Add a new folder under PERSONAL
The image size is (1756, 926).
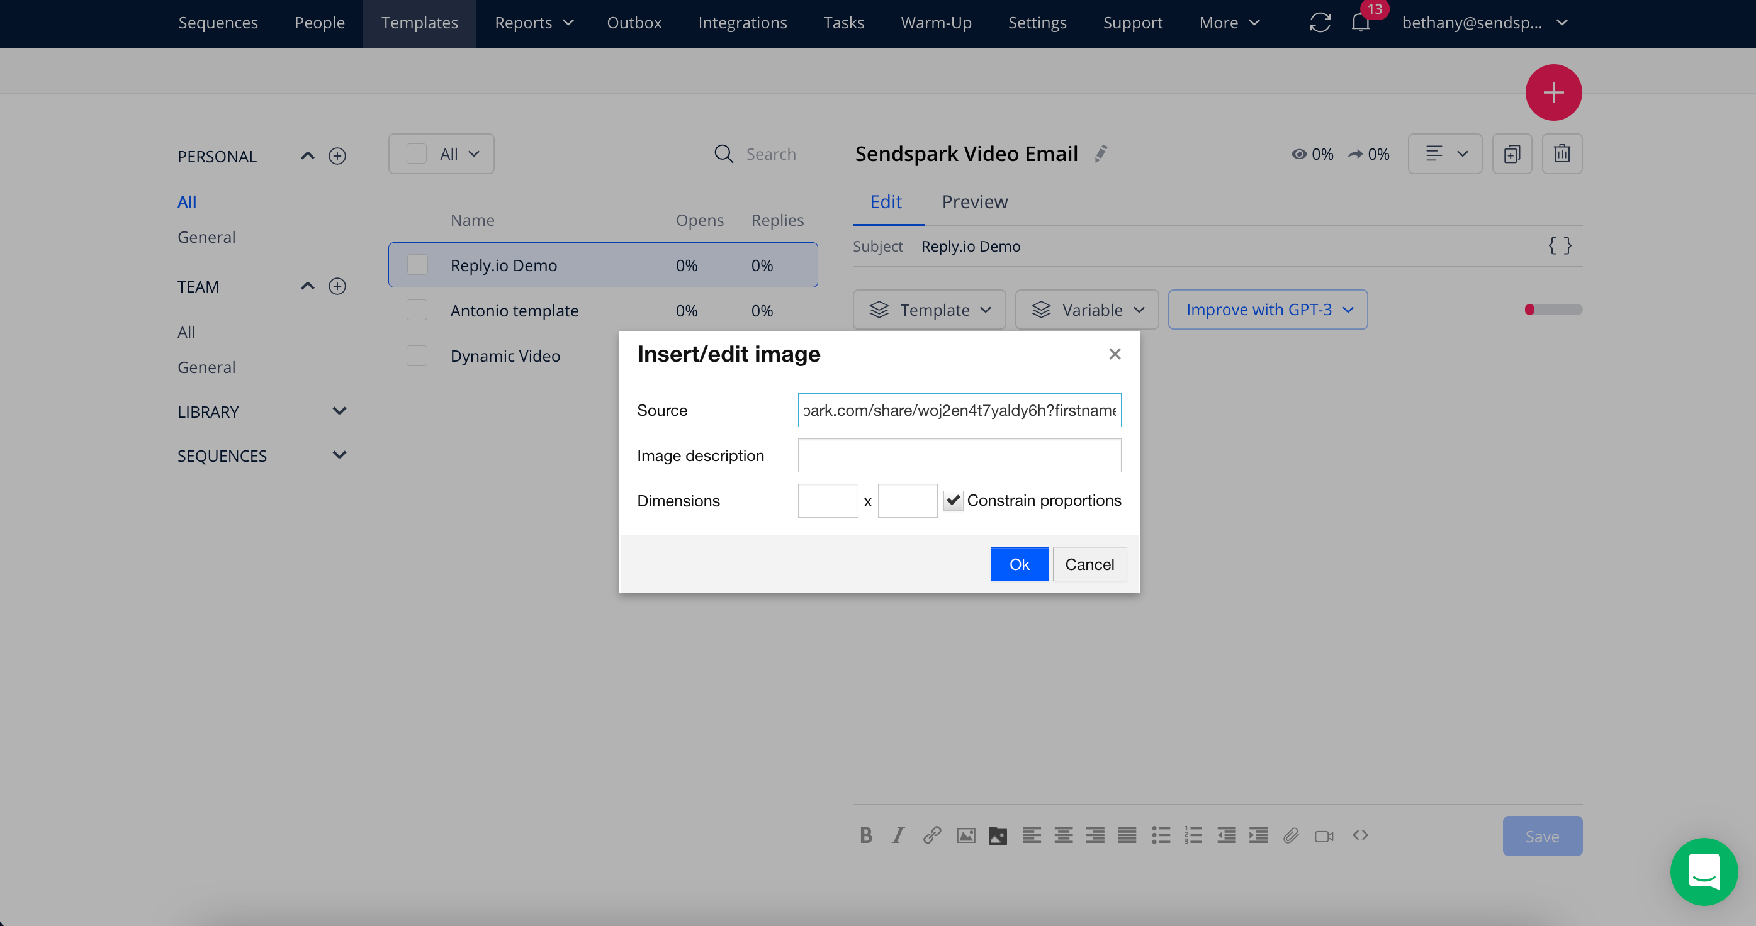point(337,156)
